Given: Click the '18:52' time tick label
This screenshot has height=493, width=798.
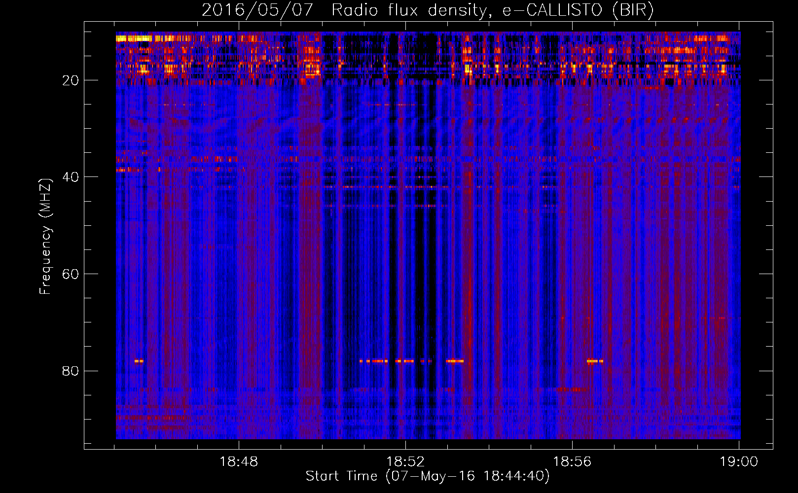Looking at the screenshot, I should tap(405, 462).
